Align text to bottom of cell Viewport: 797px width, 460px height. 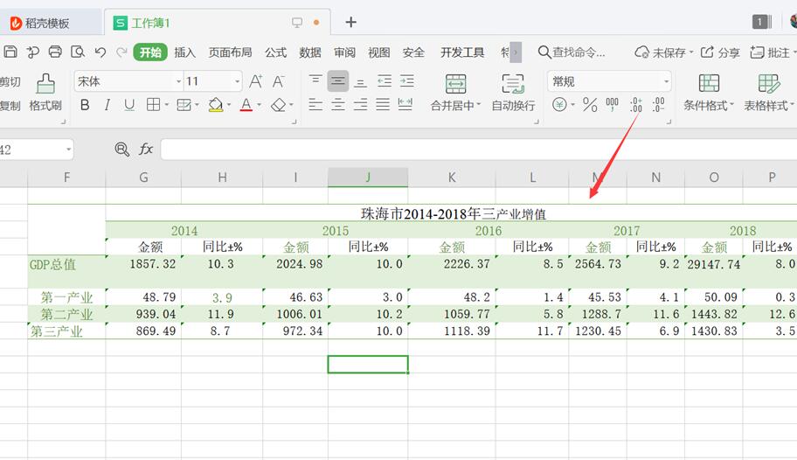coord(360,81)
